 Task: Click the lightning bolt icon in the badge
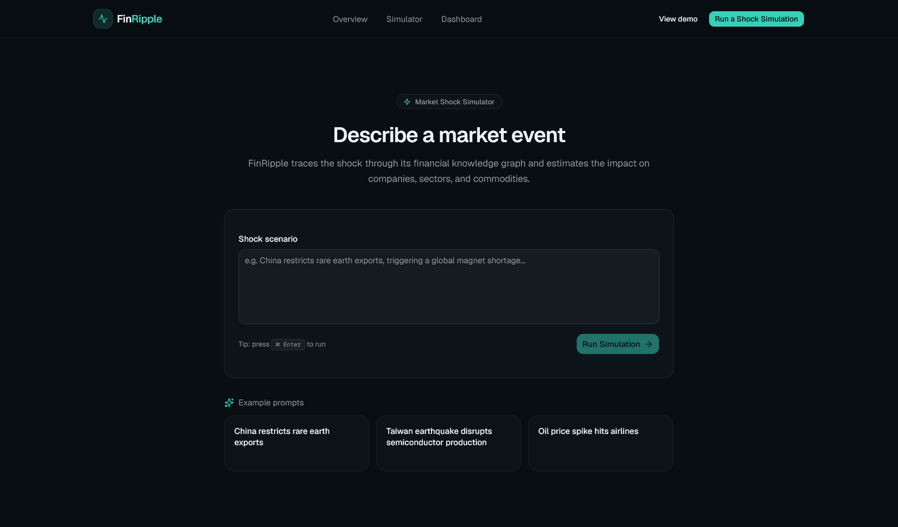[407, 102]
